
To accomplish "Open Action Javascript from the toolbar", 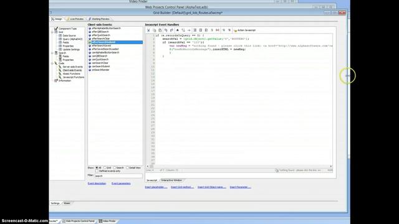I will pyautogui.click(x=244, y=30).
